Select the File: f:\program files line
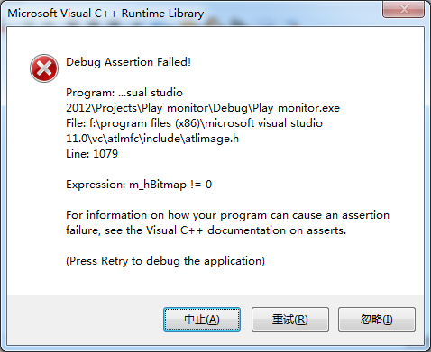Screen dimensions: 431x352 194,123
